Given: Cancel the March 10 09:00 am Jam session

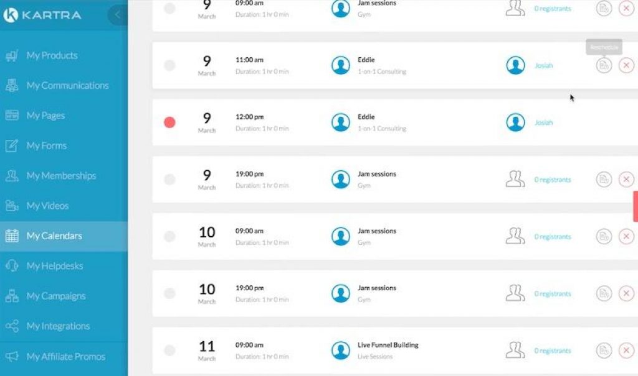Looking at the screenshot, I should pos(626,237).
